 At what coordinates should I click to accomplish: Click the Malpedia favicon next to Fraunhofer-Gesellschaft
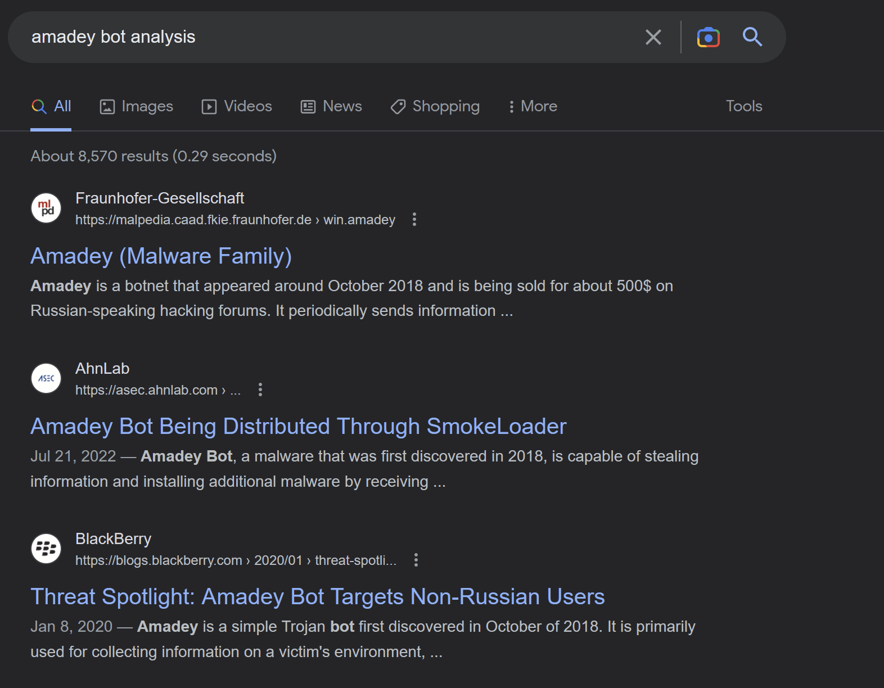pos(46,208)
